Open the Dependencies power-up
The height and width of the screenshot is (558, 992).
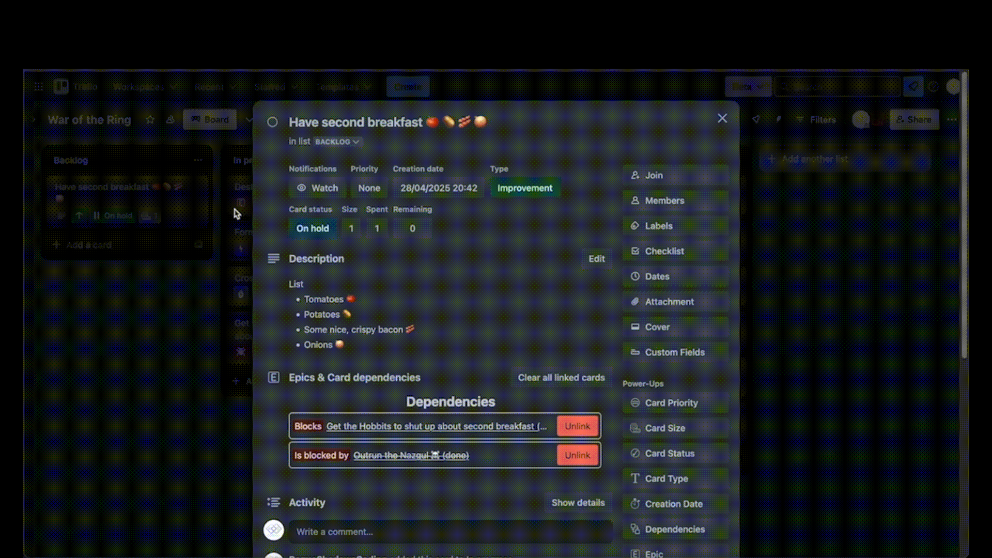tap(675, 530)
